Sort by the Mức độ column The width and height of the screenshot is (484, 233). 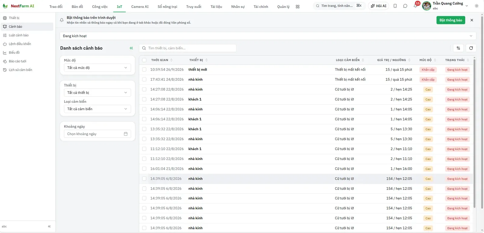click(x=428, y=60)
